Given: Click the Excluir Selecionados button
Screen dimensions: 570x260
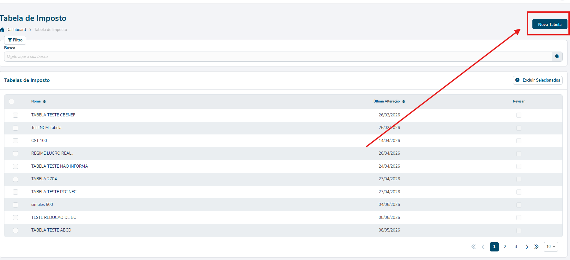Looking at the screenshot, I should click(537, 80).
